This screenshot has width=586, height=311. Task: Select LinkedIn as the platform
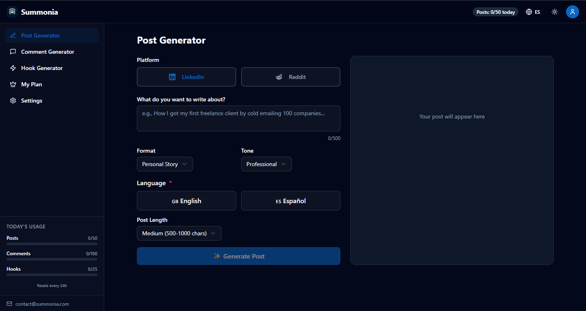187,77
